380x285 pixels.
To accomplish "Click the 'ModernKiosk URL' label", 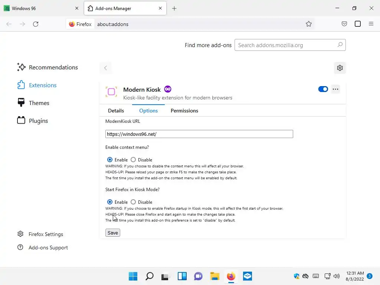I will (122, 121).
